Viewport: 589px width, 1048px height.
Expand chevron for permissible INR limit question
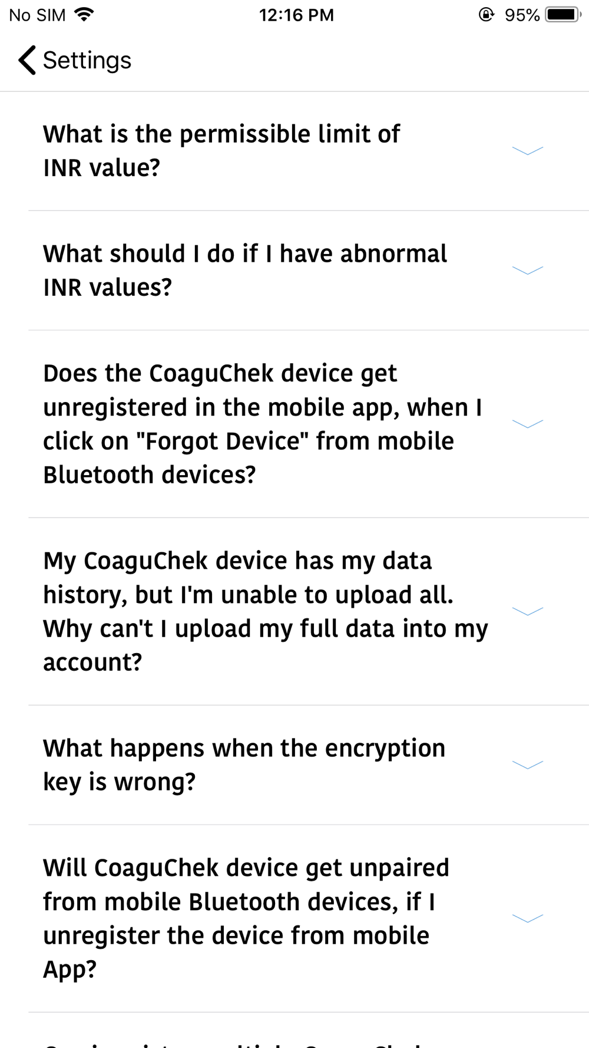pos(528,151)
